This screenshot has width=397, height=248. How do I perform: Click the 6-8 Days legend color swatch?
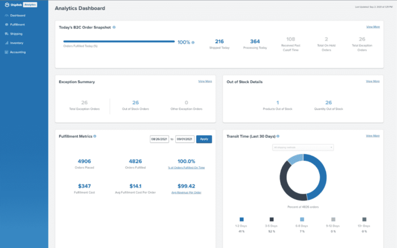coord(303,219)
